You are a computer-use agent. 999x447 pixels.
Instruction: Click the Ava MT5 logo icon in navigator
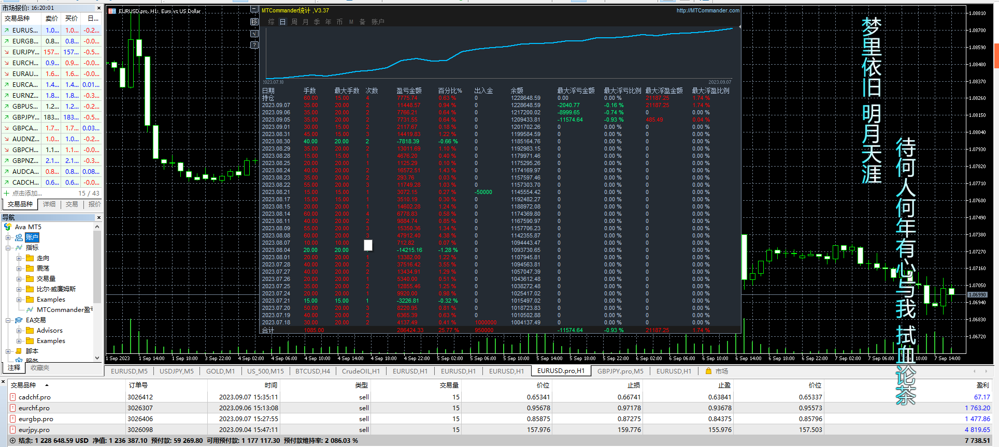point(8,227)
